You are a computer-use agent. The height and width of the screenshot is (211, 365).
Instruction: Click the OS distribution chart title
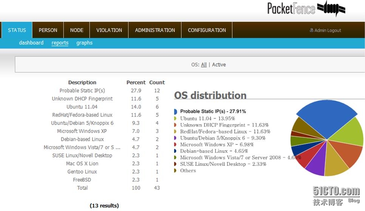(x=210, y=95)
